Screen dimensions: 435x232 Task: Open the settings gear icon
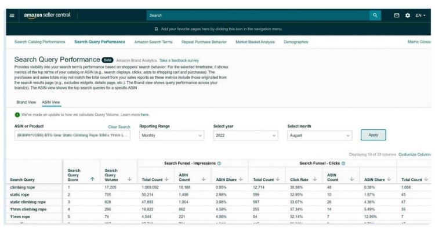408,14
